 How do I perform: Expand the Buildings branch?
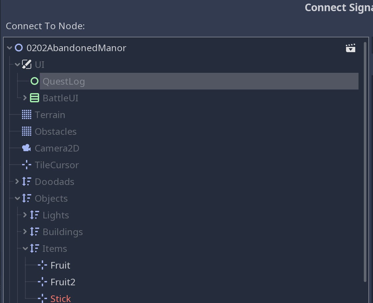pyautogui.click(x=25, y=232)
